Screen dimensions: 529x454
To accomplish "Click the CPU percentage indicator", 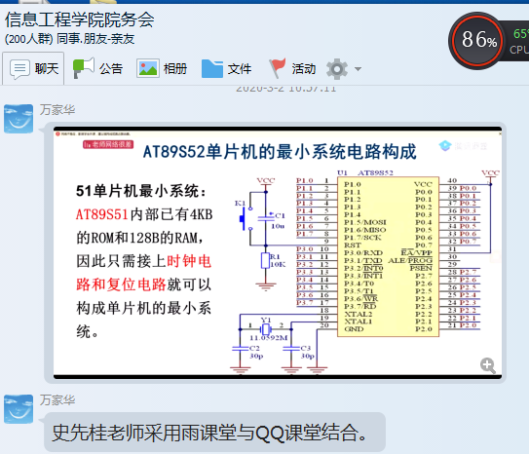I will [519, 41].
